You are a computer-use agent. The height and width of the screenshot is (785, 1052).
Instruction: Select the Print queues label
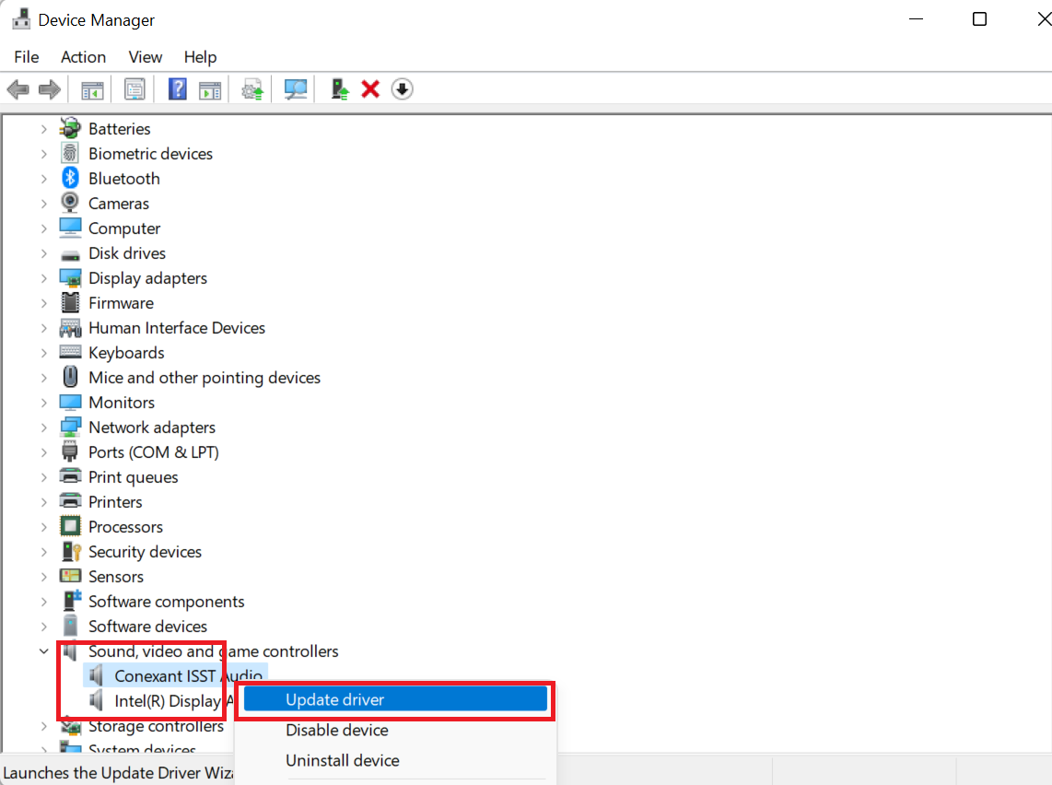(x=133, y=477)
